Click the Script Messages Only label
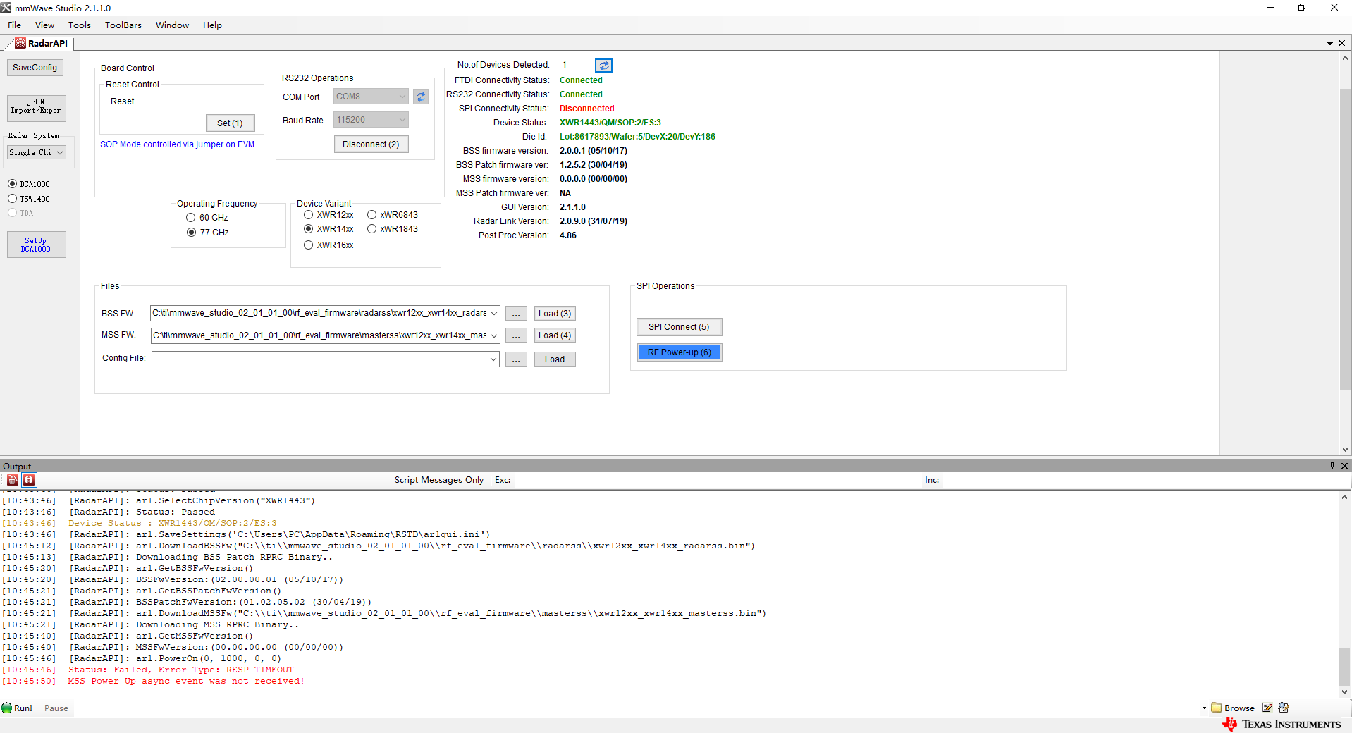The image size is (1352, 733). click(438, 480)
